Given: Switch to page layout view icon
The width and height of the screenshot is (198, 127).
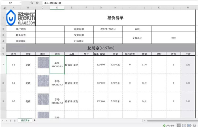Looking at the screenshot, I should pyautogui.click(x=184, y=125).
